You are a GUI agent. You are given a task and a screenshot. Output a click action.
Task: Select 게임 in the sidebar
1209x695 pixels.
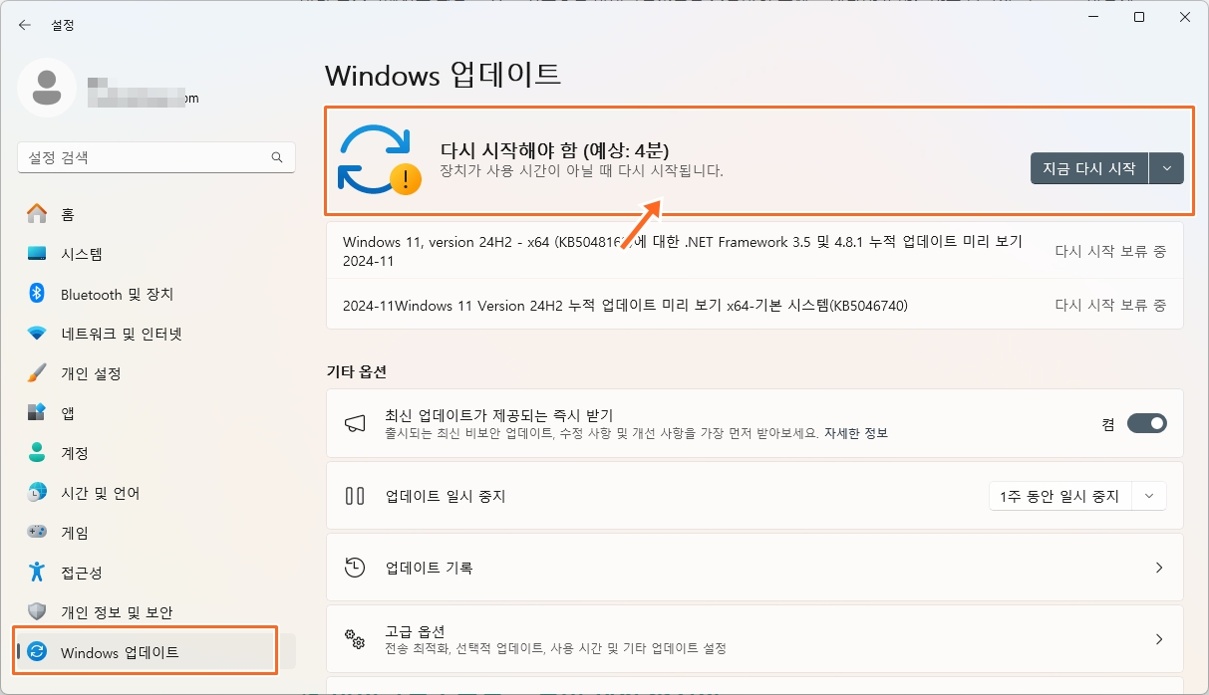point(156,533)
